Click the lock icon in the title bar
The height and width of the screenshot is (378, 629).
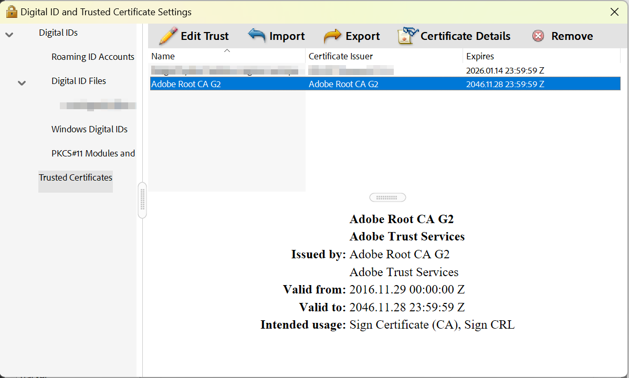point(11,10)
